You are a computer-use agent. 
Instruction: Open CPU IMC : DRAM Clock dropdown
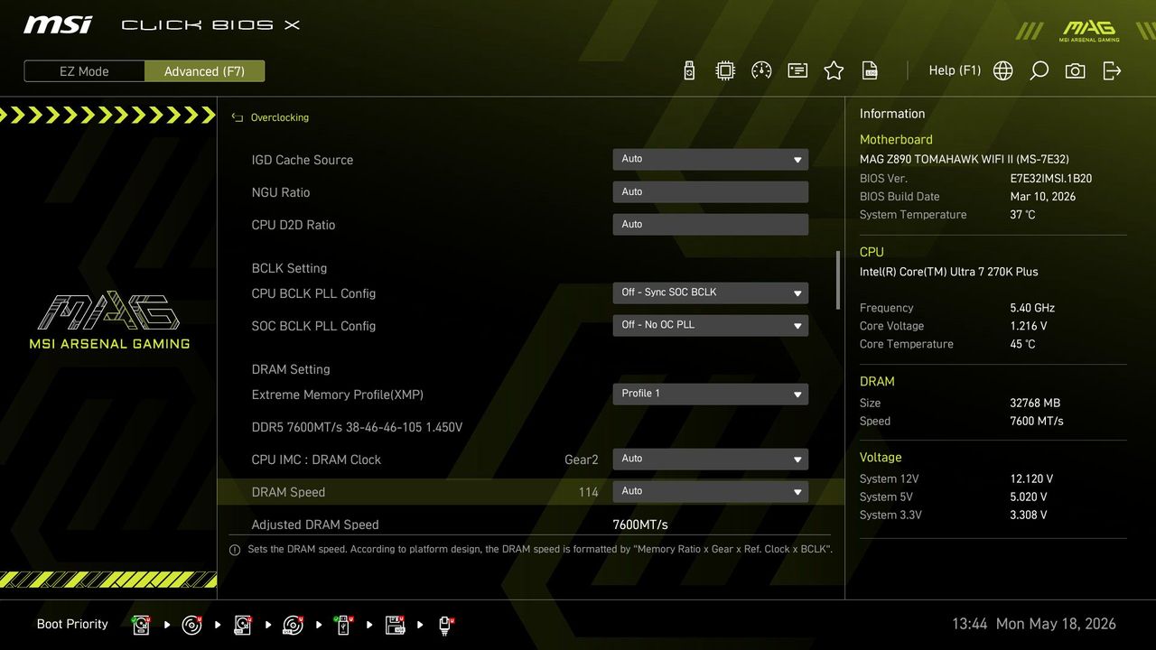click(x=710, y=460)
